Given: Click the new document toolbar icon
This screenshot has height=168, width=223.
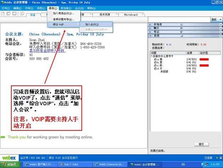Looking at the screenshot, I should (x=3, y=14).
